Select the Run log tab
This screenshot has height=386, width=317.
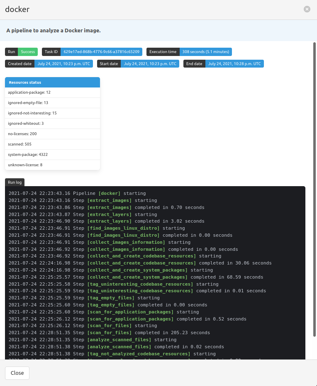[x=15, y=182]
